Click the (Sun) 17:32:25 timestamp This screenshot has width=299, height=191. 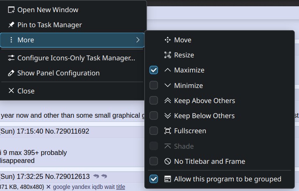(22, 176)
